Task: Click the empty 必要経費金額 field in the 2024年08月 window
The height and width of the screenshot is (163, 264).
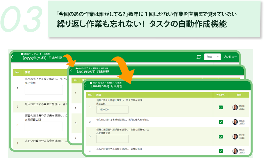Action: 112,139
